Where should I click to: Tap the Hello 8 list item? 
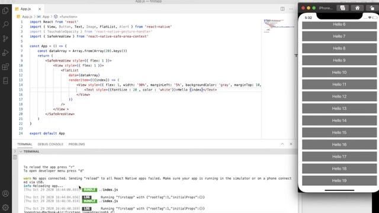click(339, 49)
